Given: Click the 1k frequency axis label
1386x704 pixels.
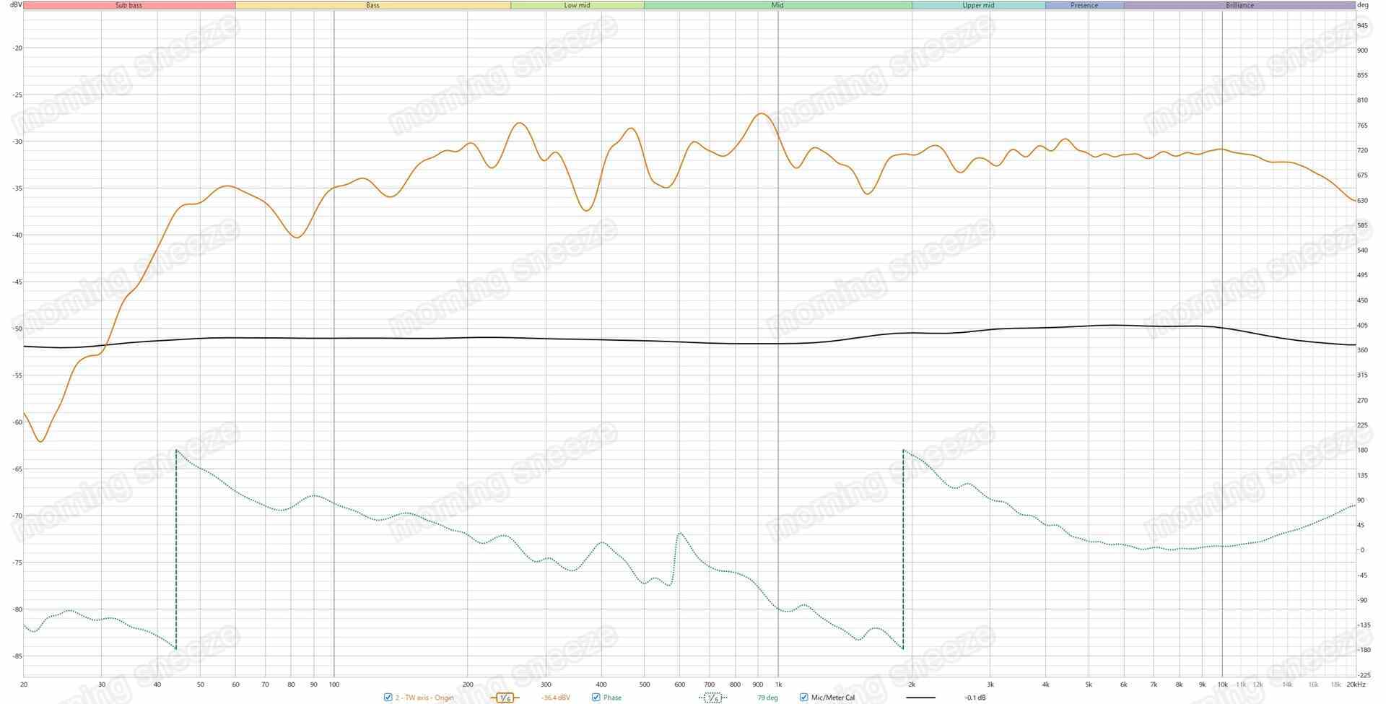Looking at the screenshot, I should [x=778, y=685].
